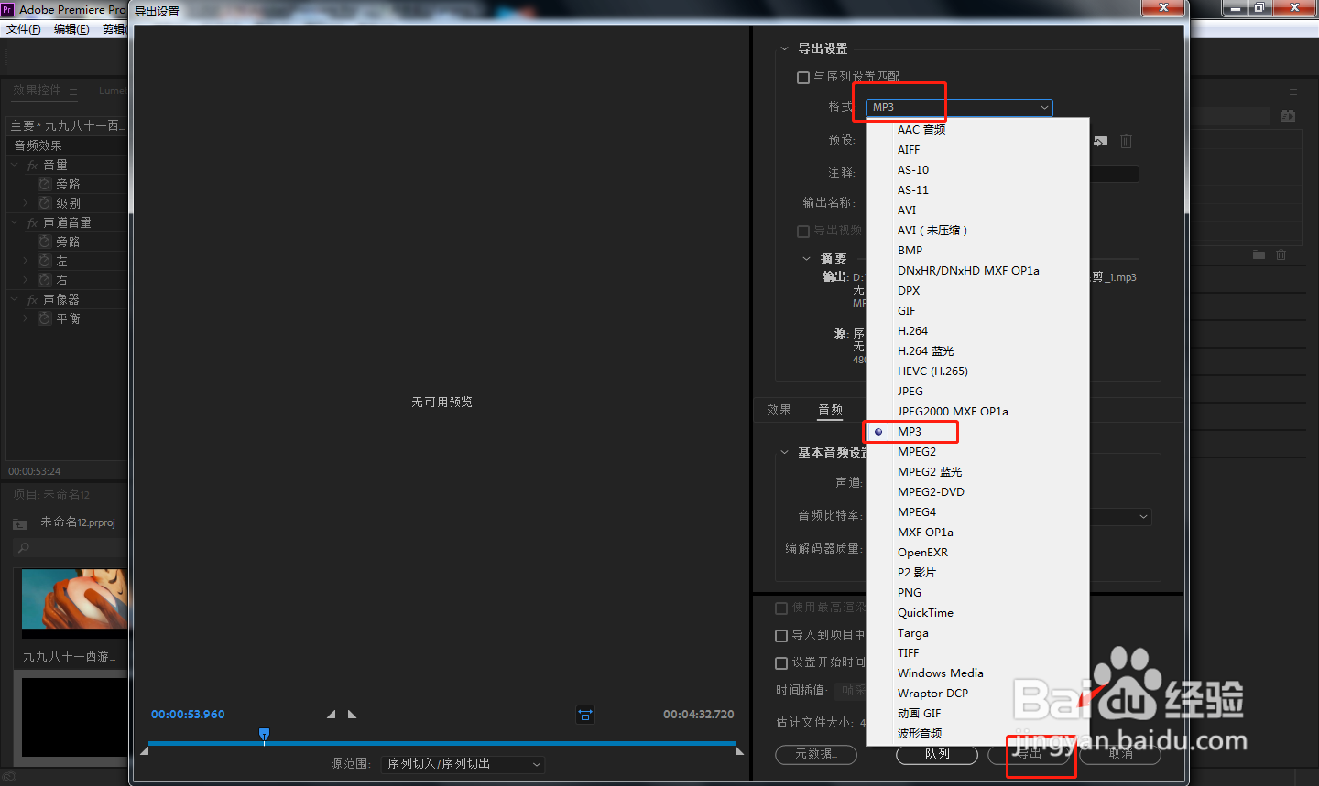The height and width of the screenshot is (786, 1319).
Task: Open the 编辑 menu
Action: click(71, 29)
